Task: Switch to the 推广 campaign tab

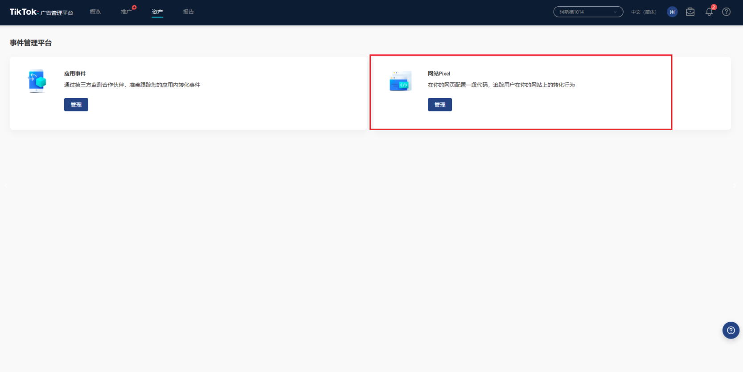Action: point(126,12)
